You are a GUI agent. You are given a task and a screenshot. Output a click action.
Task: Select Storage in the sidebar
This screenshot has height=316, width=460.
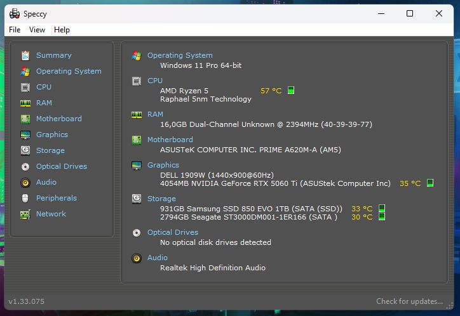coord(50,150)
